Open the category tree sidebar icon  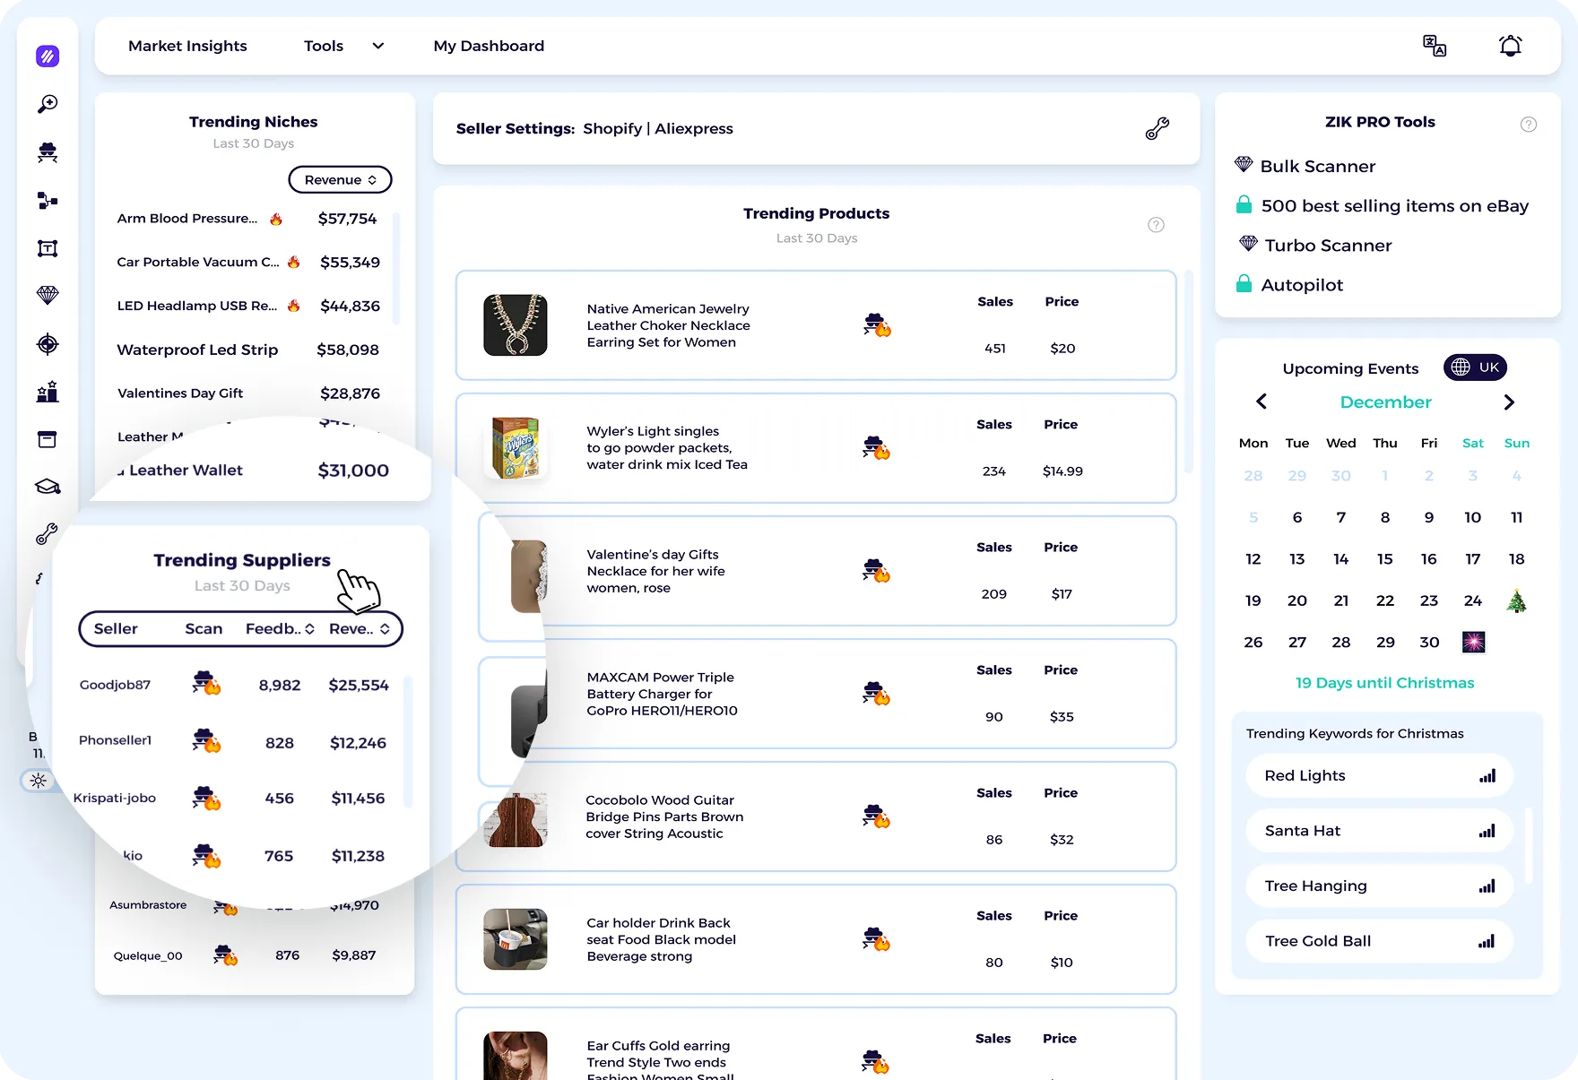click(x=48, y=201)
